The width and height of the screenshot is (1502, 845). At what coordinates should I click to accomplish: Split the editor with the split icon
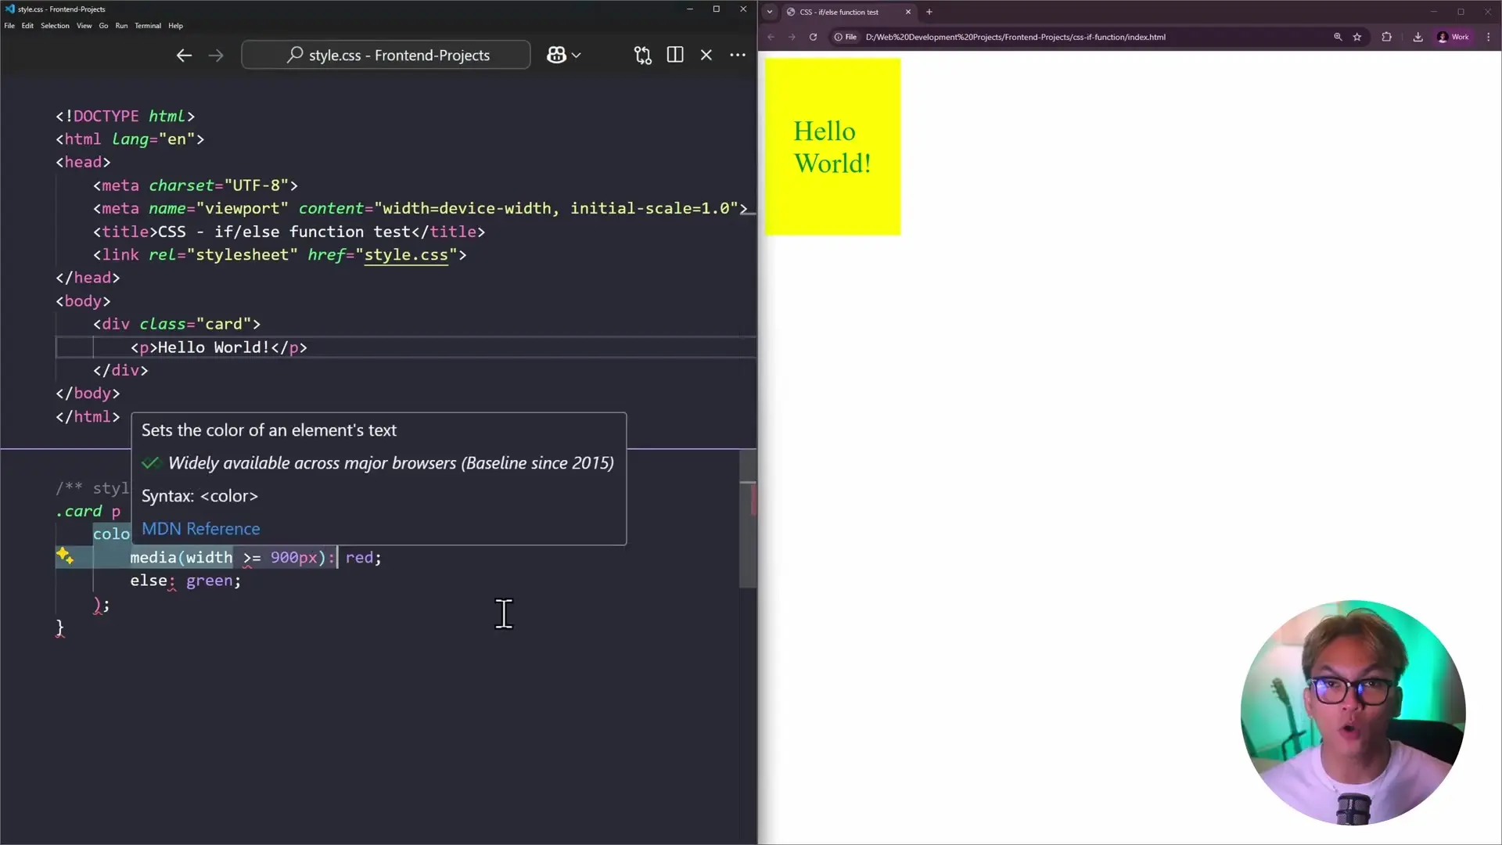[675, 55]
